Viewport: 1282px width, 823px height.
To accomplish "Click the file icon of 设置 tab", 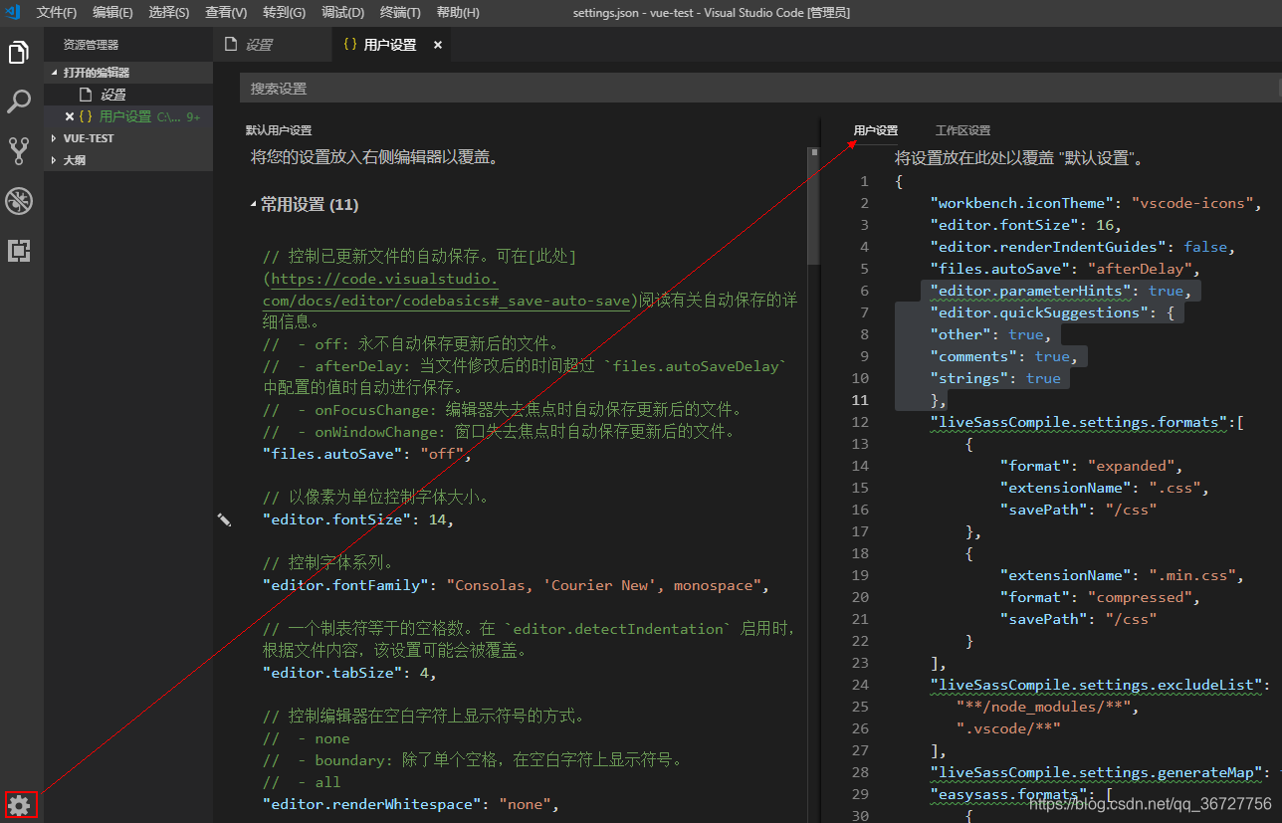I will [231, 45].
